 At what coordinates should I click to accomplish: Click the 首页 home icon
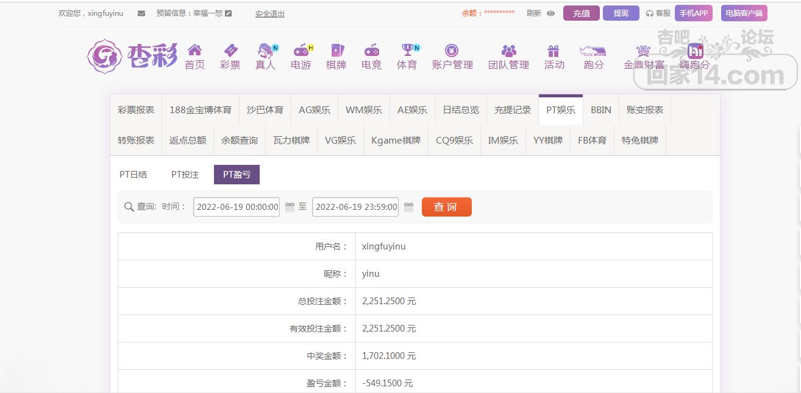coord(194,50)
